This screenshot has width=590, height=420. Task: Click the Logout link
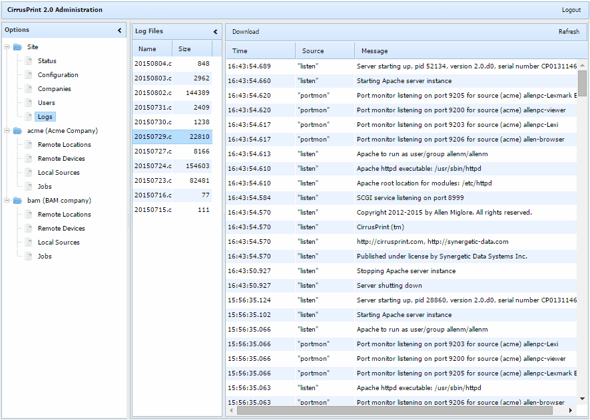click(571, 10)
